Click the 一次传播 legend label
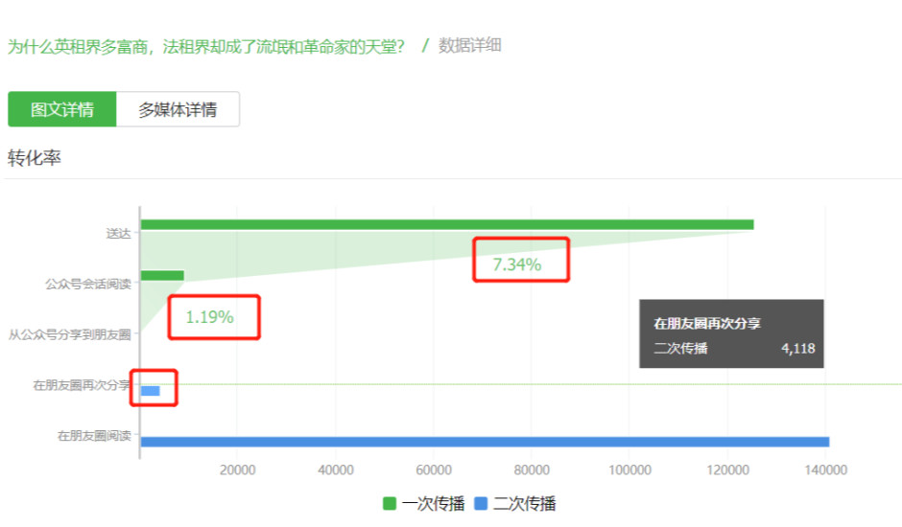This screenshot has width=902, height=527. (x=433, y=504)
